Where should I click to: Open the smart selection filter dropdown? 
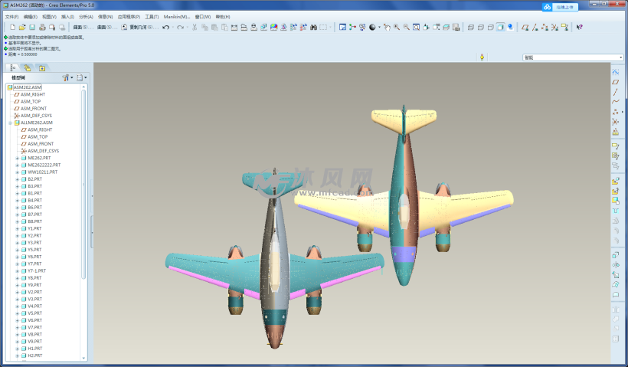click(573, 57)
